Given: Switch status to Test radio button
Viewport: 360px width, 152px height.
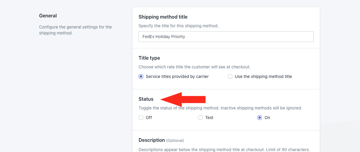Looking at the screenshot, I should click(x=200, y=118).
